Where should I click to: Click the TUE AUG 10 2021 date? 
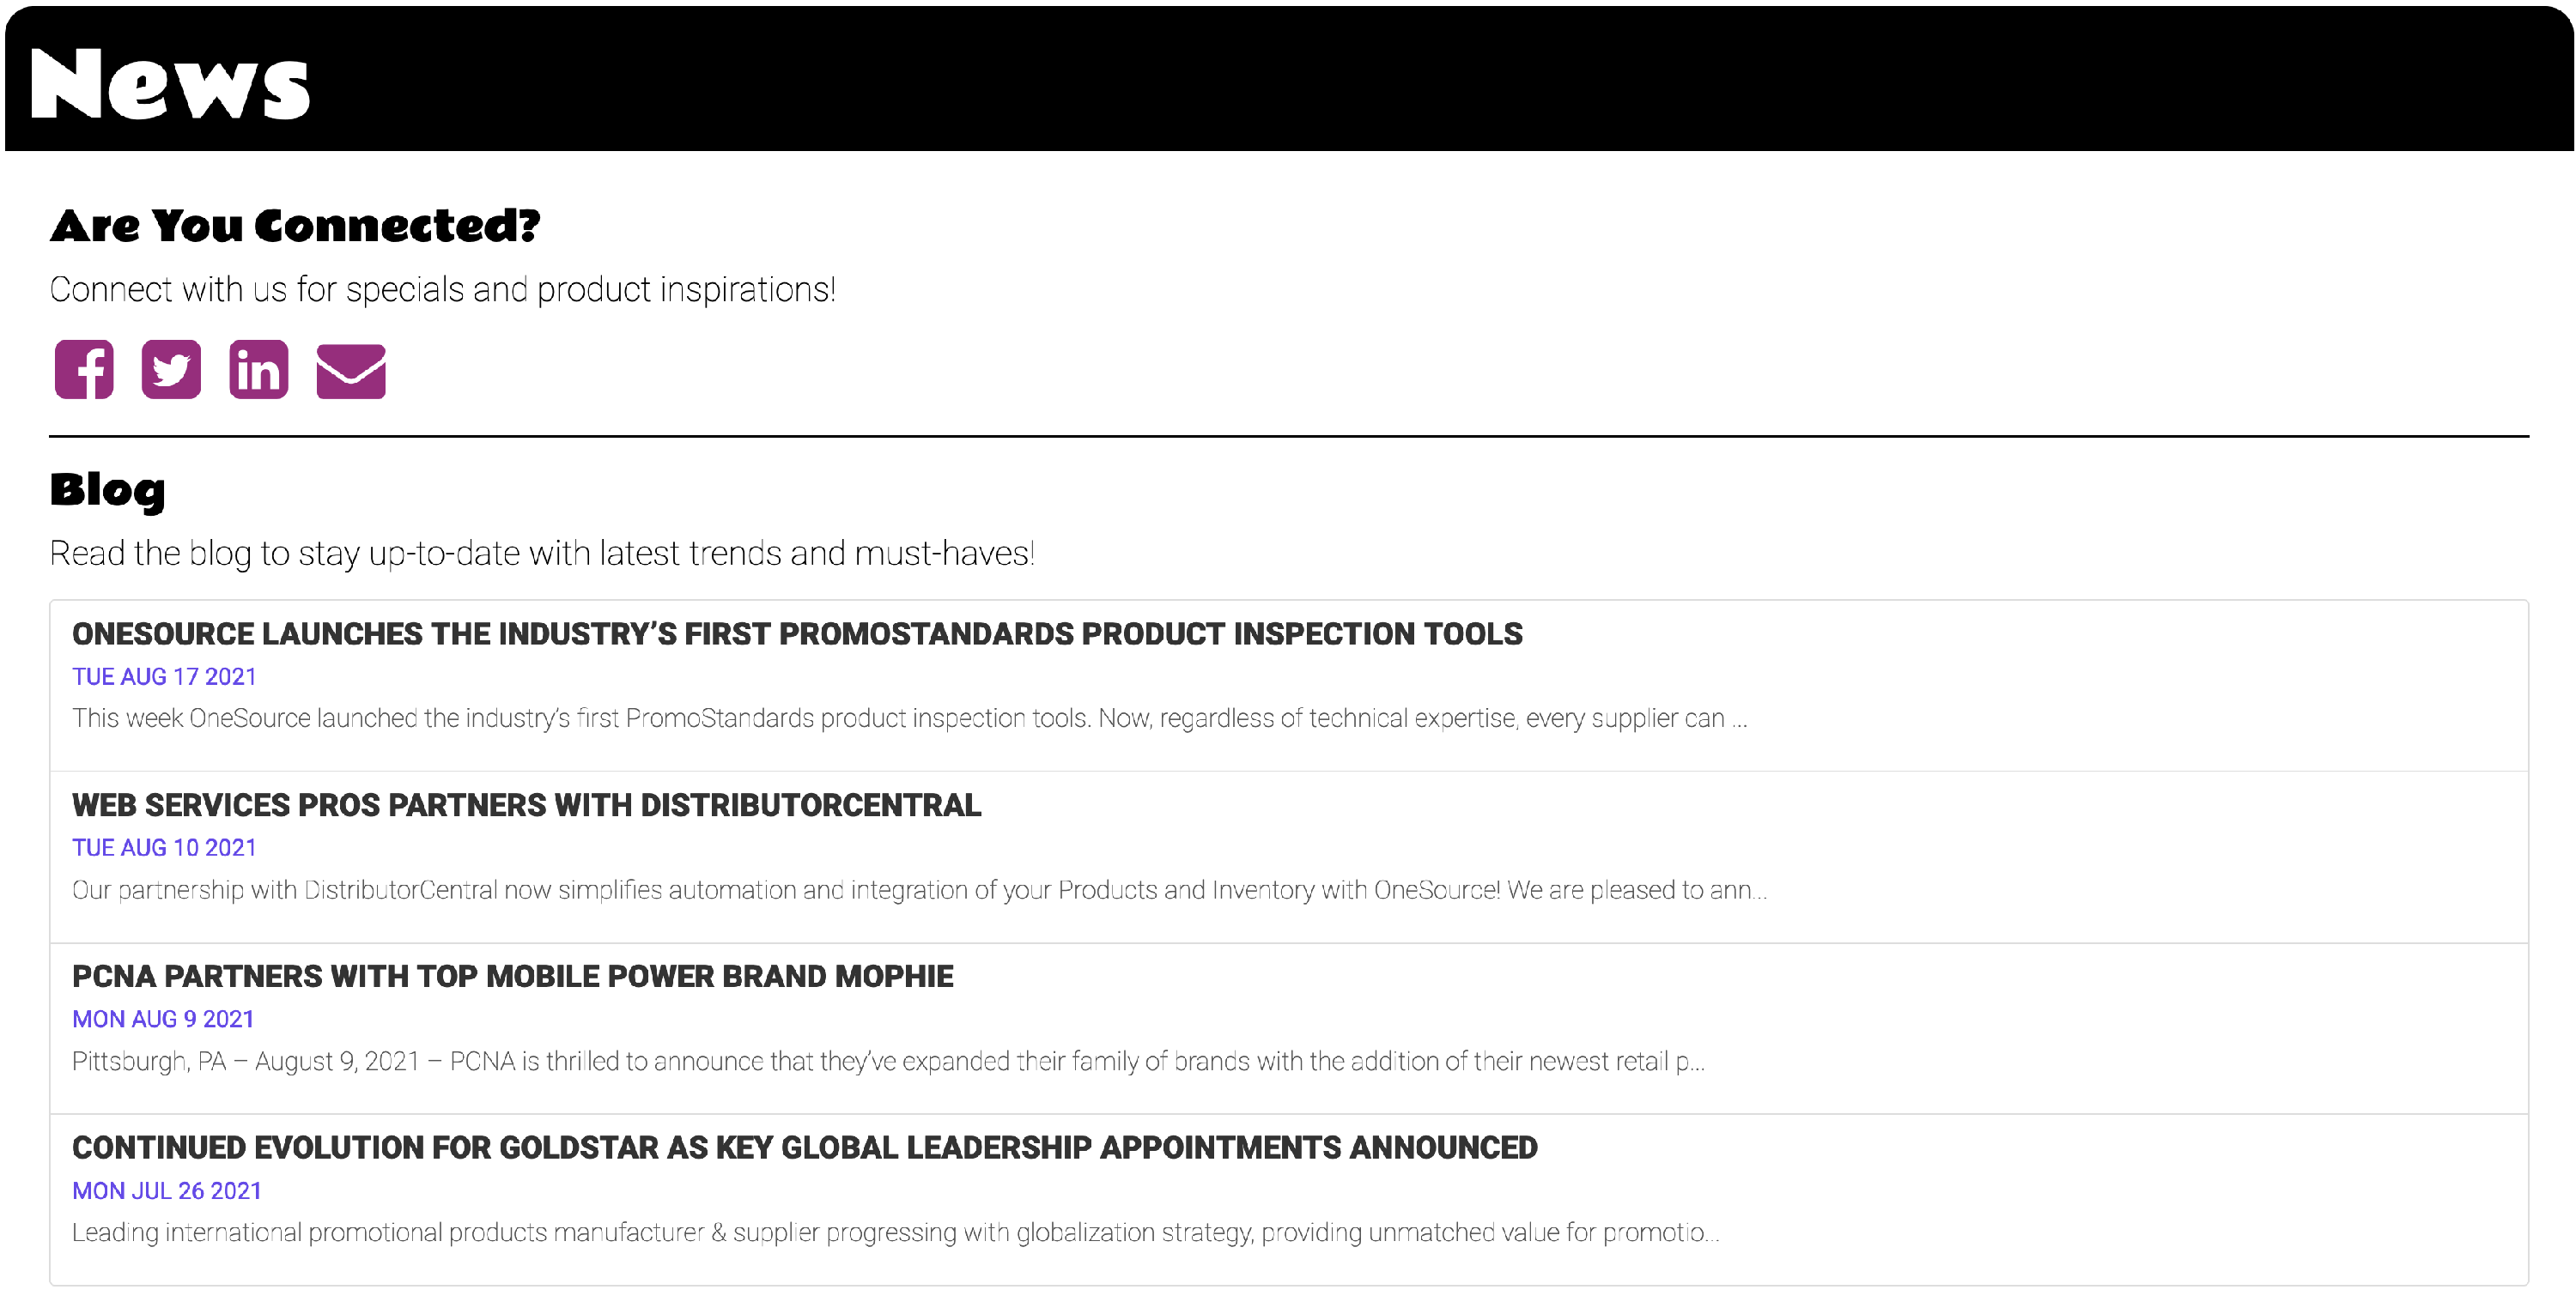[164, 847]
